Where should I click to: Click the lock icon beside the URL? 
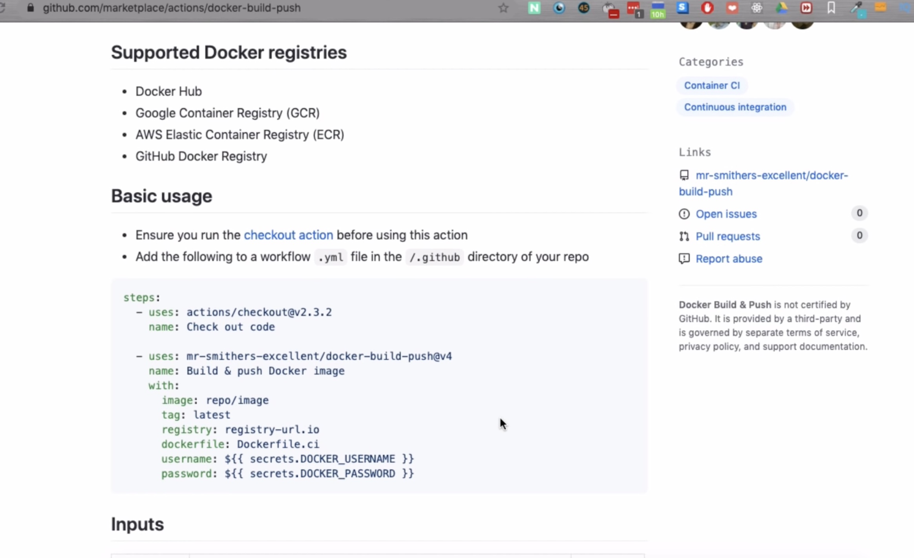point(30,8)
